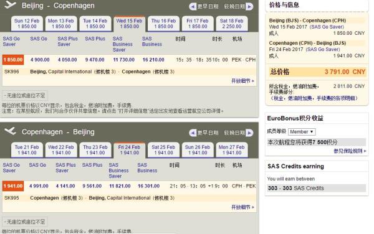This screenshot has width=374, height=234.
Task: Choose the 4 991.00 SAS Go return fare
Action: point(39,186)
